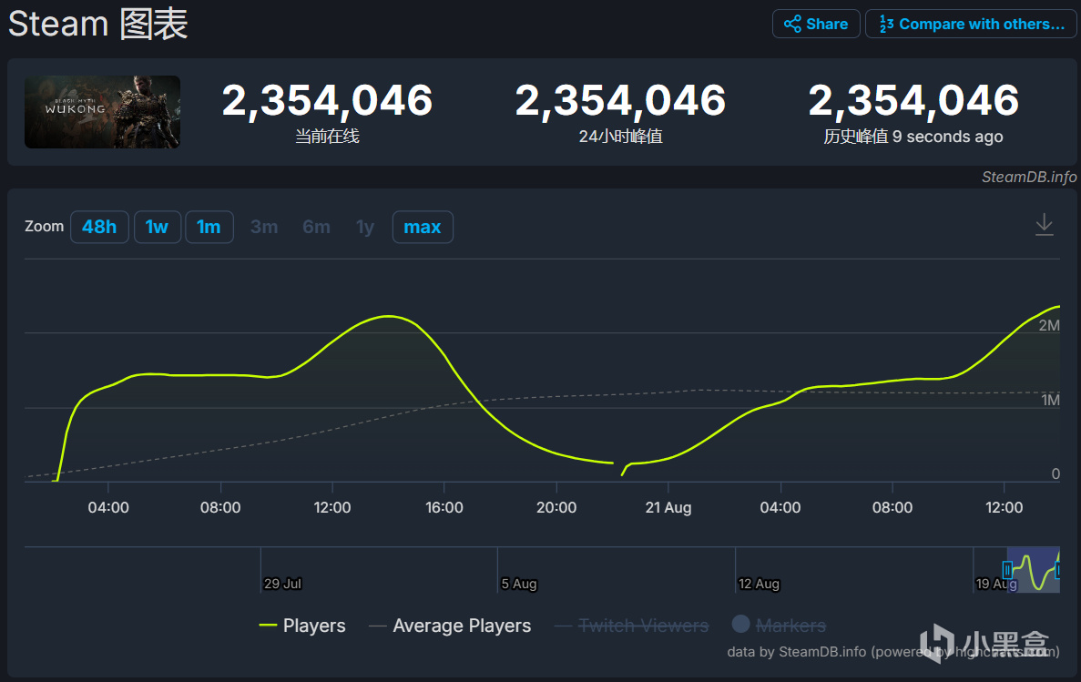Download chart via the download arrow icon
This screenshot has width=1081, height=682.
coord(1045,225)
